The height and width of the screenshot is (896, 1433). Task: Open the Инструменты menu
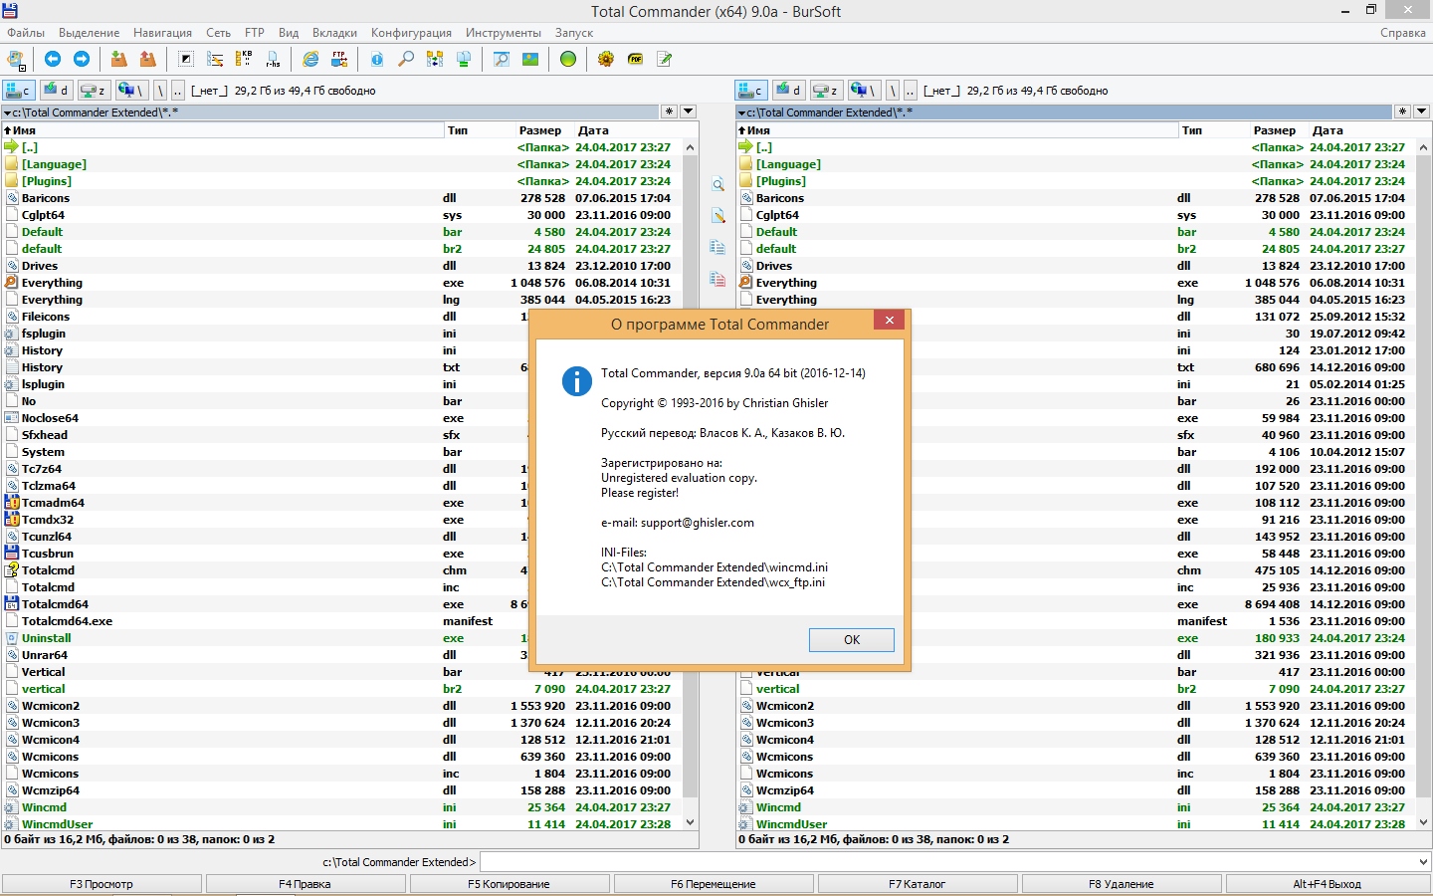coord(504,33)
